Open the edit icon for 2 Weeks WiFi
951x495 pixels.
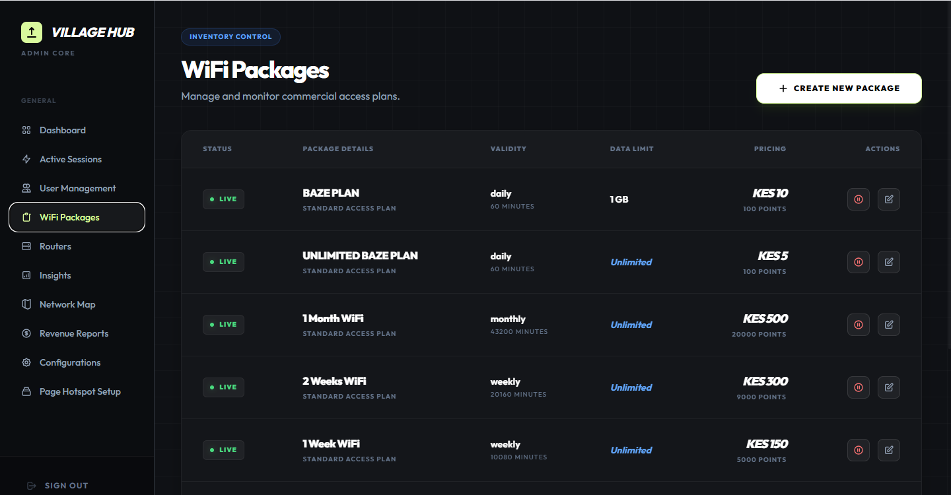point(888,387)
